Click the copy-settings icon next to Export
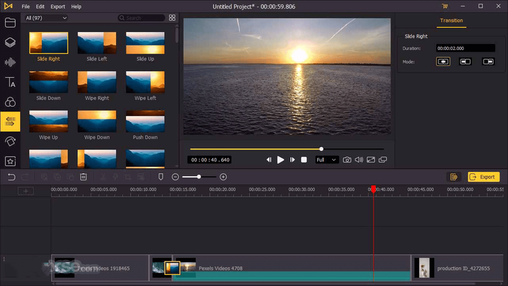Viewport: 508px width, 286px height. point(454,177)
